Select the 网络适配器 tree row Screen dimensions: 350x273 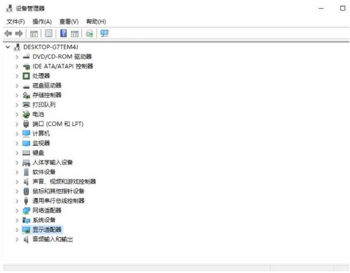(x=47, y=210)
